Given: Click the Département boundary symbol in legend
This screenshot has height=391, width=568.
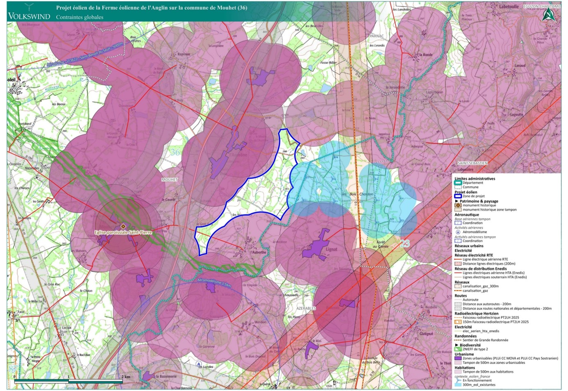Looking at the screenshot, I should pos(458,183).
